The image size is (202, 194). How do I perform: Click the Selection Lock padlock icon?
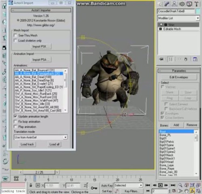tap(31, 185)
